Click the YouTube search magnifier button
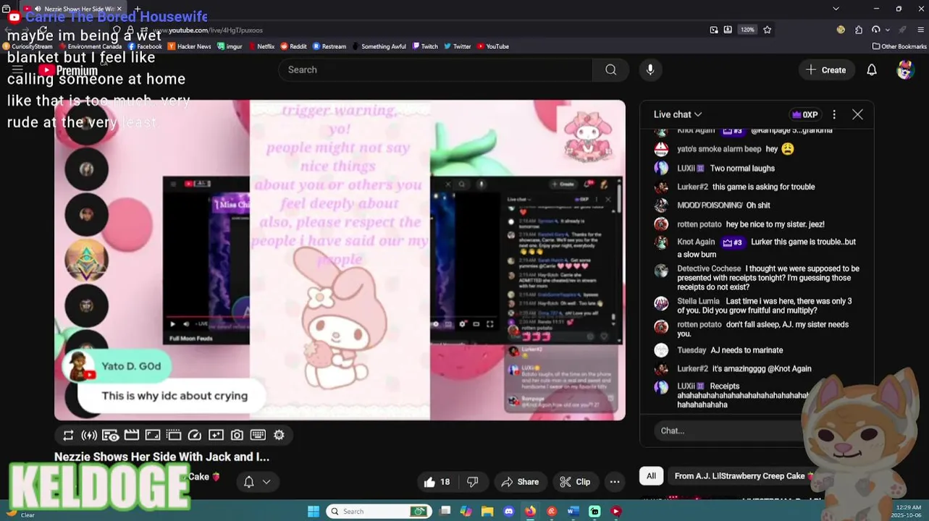 (x=611, y=69)
